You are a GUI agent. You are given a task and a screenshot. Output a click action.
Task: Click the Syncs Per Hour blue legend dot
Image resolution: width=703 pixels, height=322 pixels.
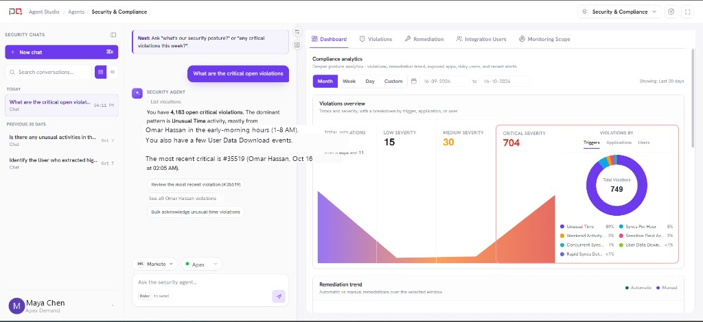point(621,227)
